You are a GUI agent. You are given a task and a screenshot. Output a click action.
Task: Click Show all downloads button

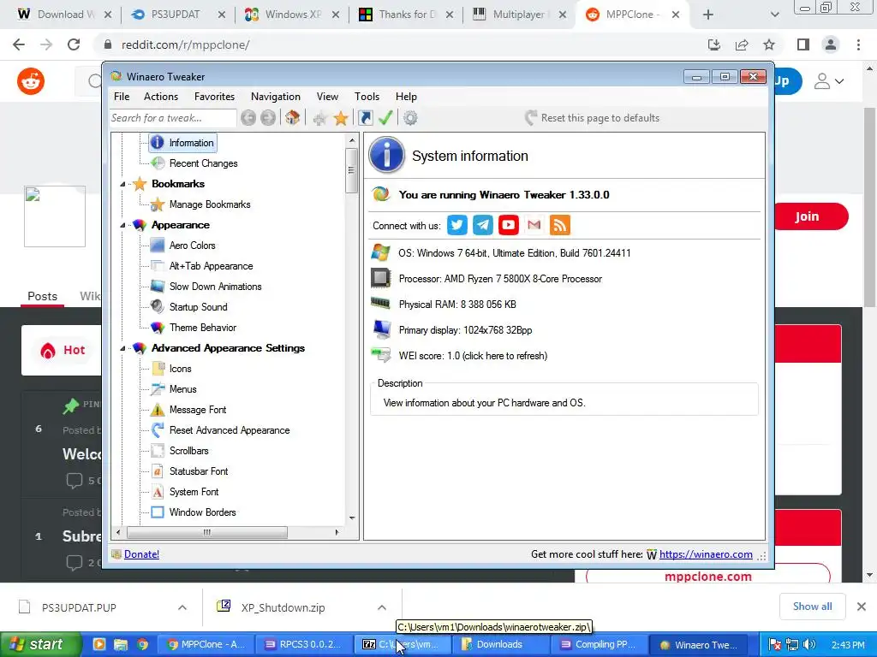[x=812, y=607]
